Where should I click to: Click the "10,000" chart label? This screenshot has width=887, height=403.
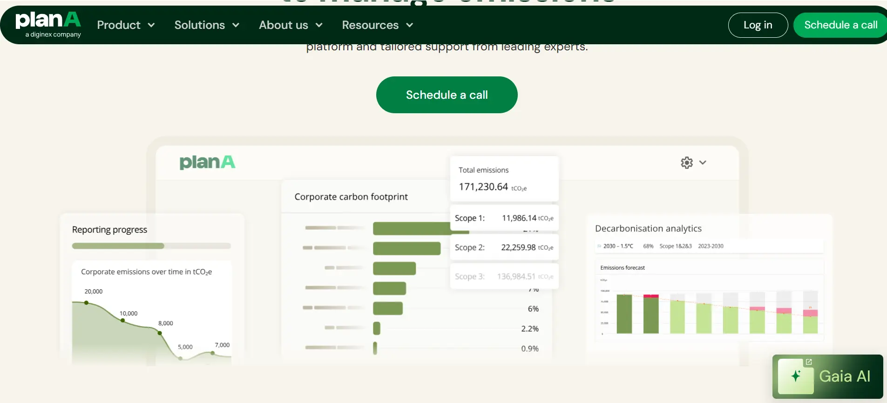point(129,314)
